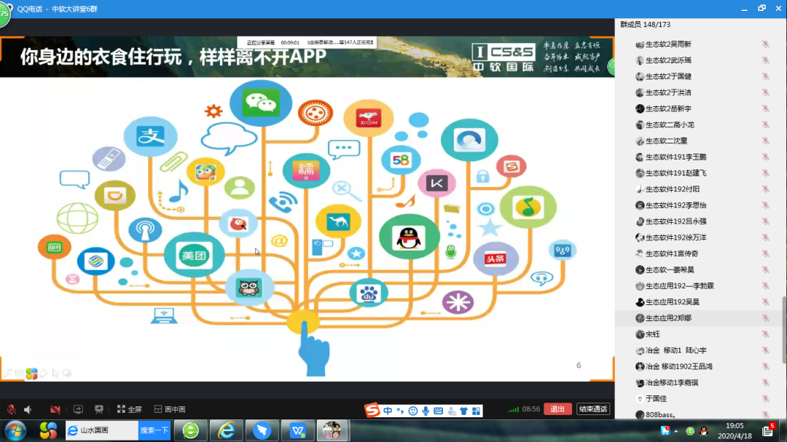The height and width of the screenshot is (442, 787).
Task: Click 结束通话 to end the call
Action: (592, 409)
